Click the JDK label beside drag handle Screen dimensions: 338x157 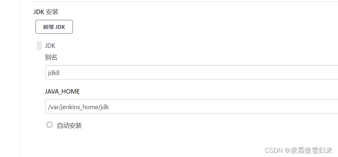[x=50, y=46]
